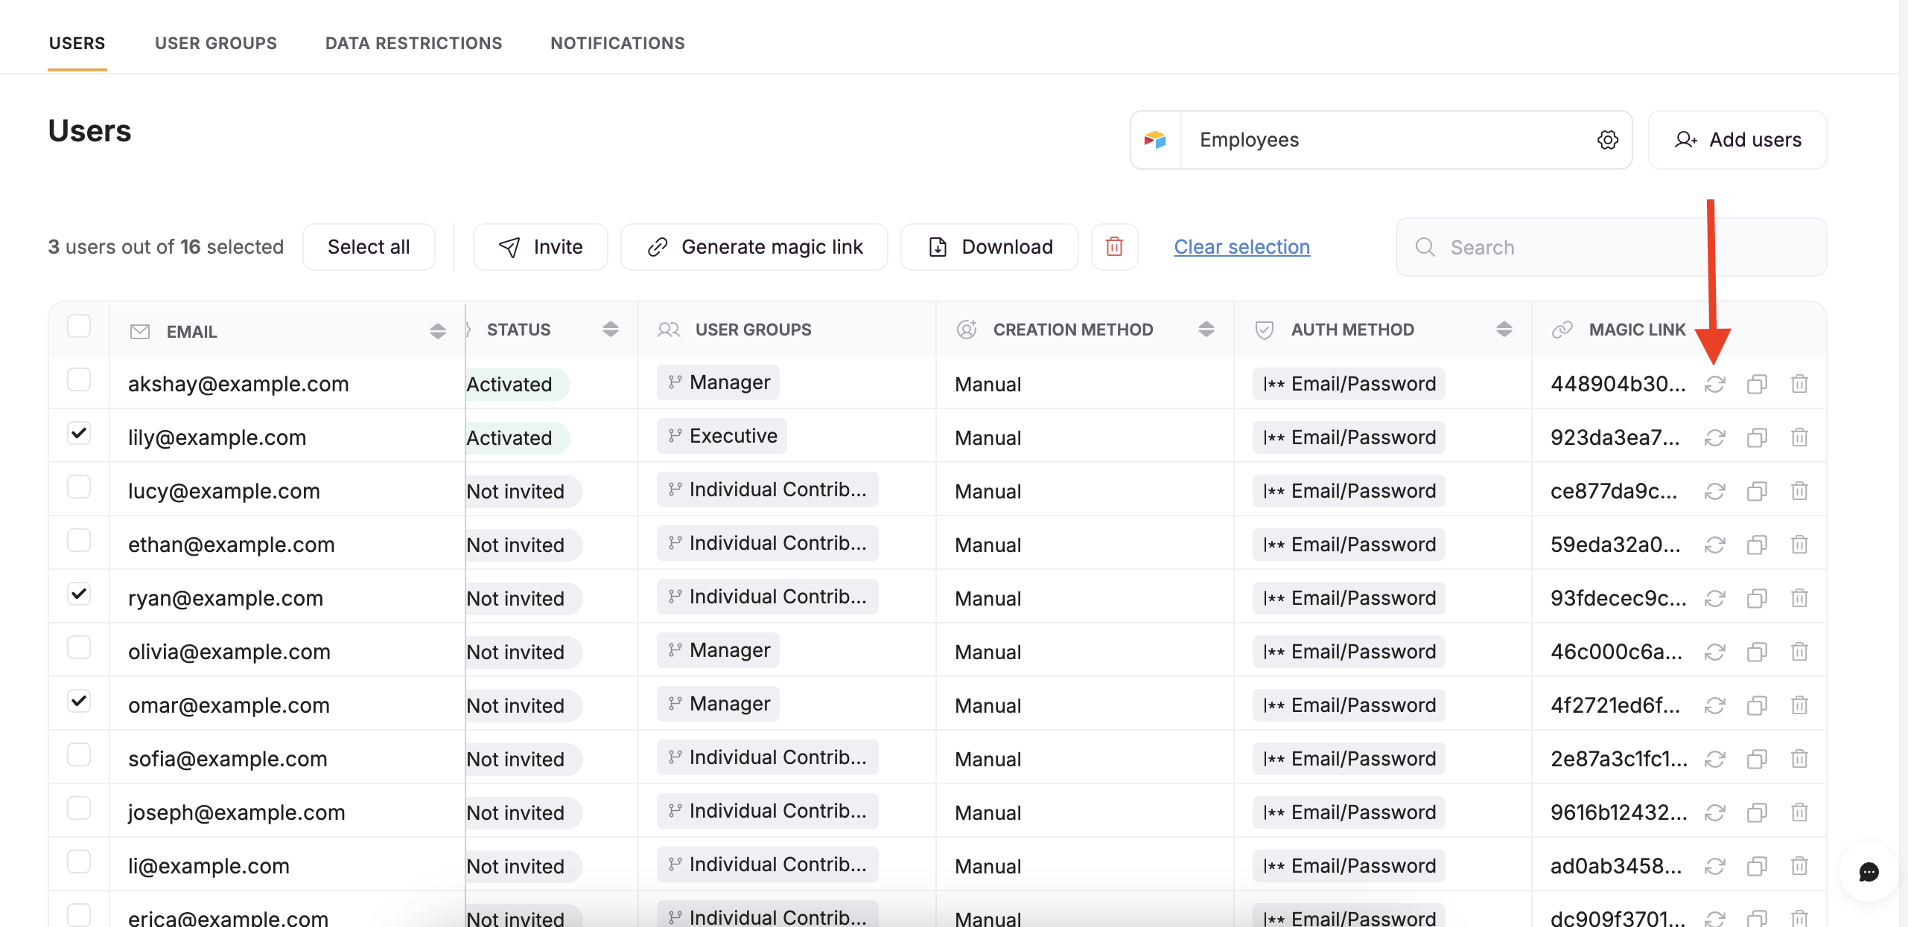The height and width of the screenshot is (927, 1908).
Task: Sort by the Email column arrows
Action: point(437,331)
